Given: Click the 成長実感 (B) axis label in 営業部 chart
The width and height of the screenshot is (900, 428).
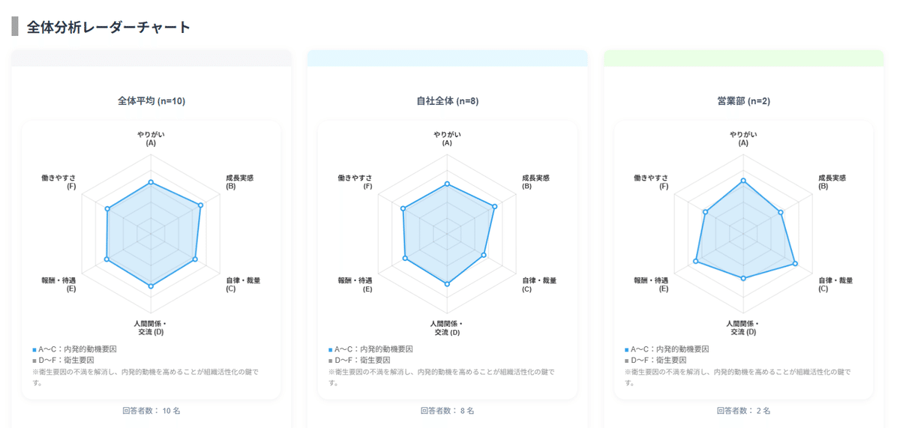Looking at the screenshot, I should click(x=832, y=181).
